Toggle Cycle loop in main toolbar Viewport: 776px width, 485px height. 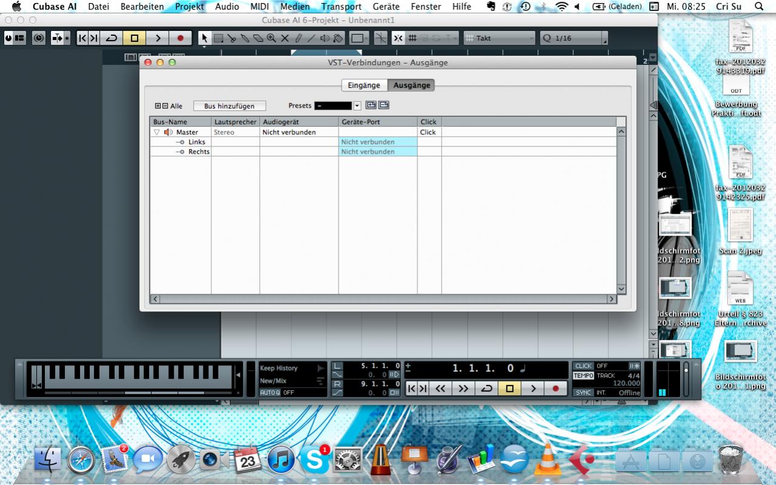112,38
